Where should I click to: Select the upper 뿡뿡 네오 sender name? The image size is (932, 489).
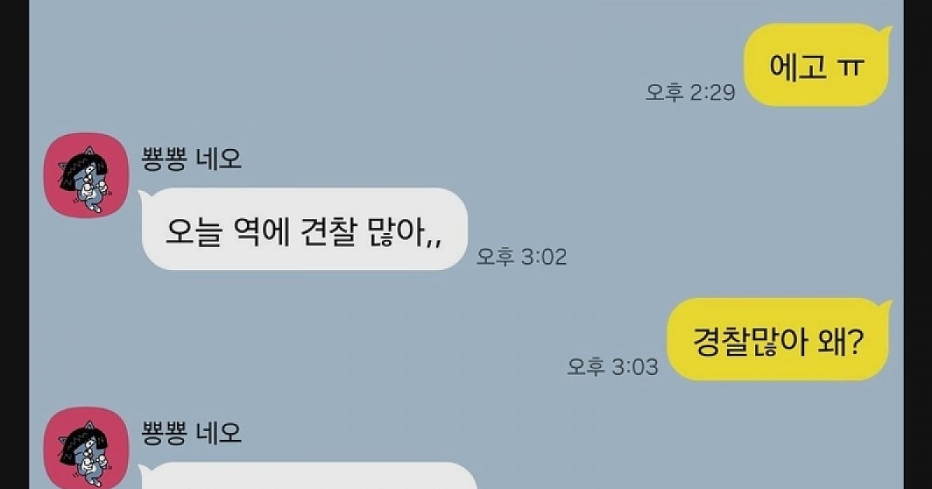coord(192,158)
